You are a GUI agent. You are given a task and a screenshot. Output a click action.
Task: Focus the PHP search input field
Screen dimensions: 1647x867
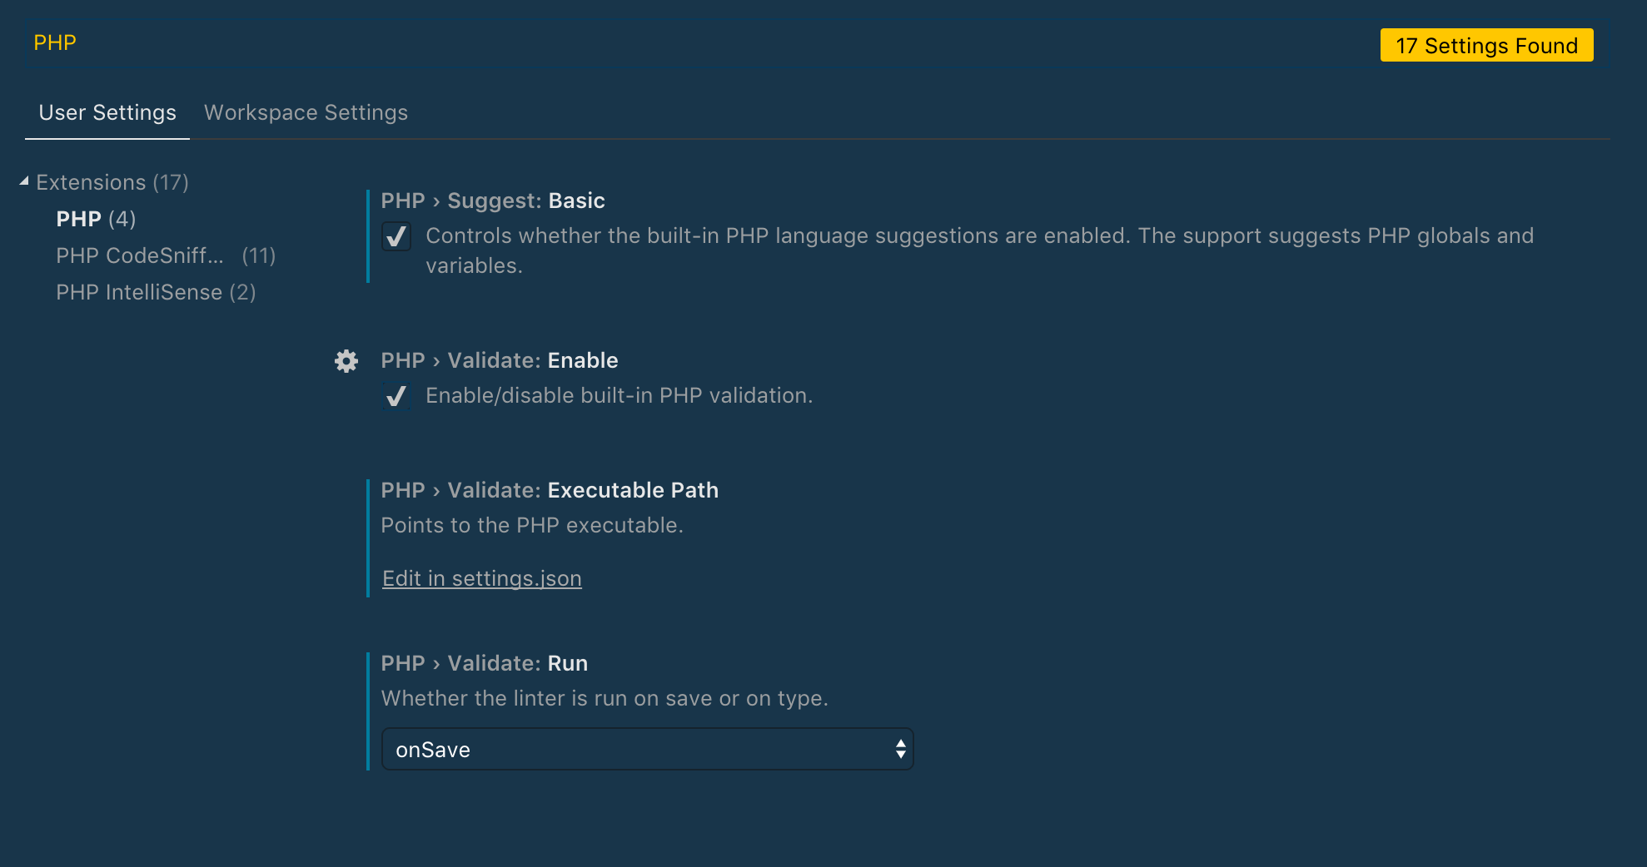coord(699,42)
